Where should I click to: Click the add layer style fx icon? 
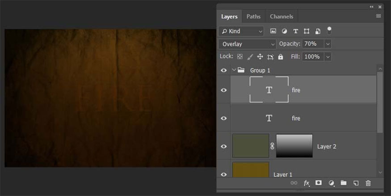coord(307,183)
